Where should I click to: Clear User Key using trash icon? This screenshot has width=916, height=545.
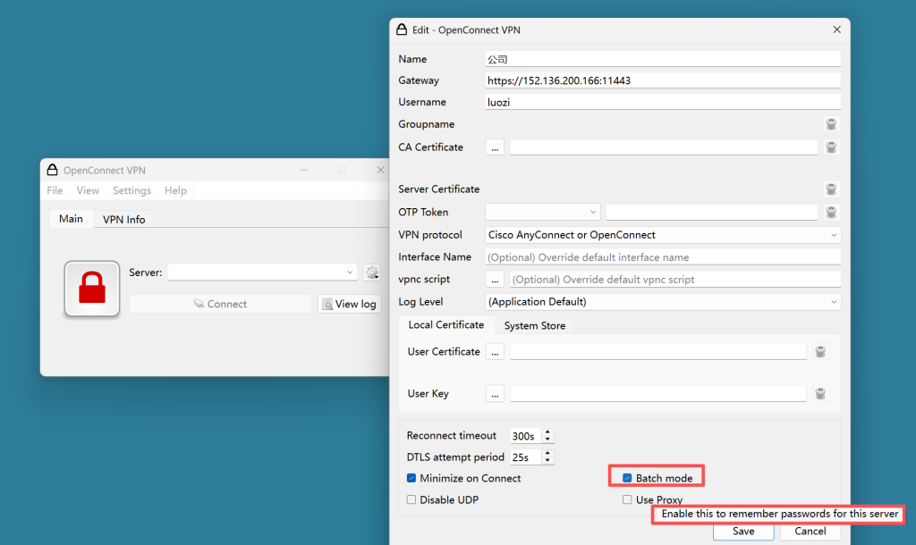pos(820,394)
